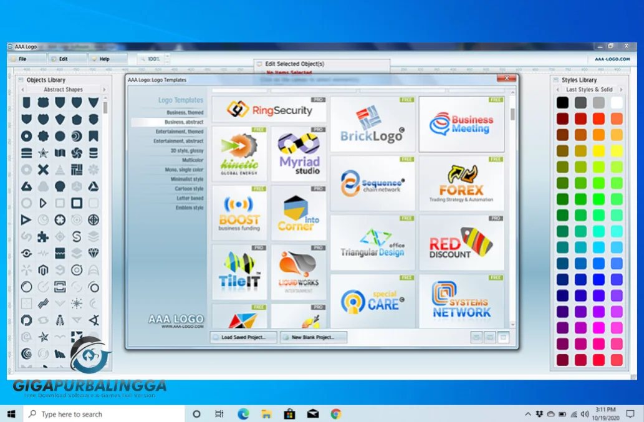Choose the eye shape in Objects Library
The height and width of the screenshot is (422, 644).
point(26,254)
